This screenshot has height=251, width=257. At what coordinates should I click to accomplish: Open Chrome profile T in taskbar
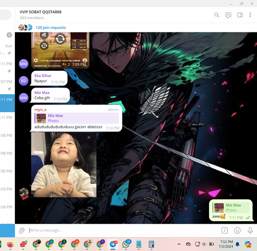click(x=100, y=244)
